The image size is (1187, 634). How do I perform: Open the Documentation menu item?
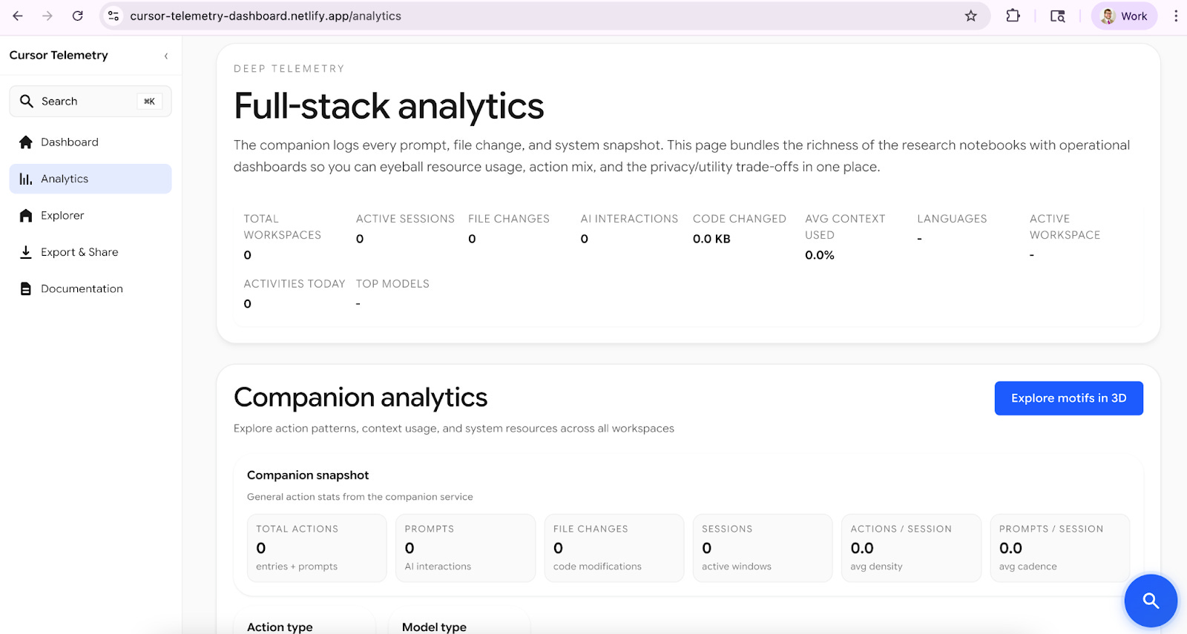(91, 288)
